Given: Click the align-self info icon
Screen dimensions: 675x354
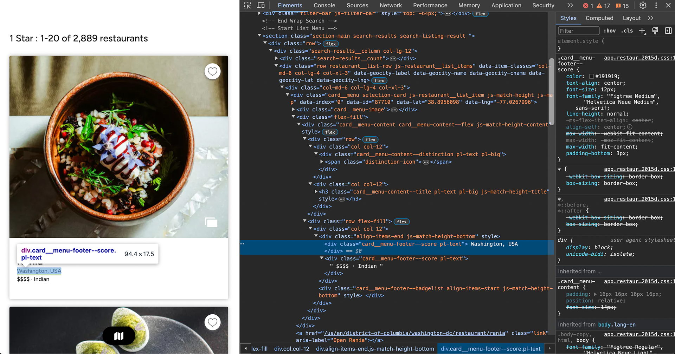Looking at the screenshot, I should point(630,127).
